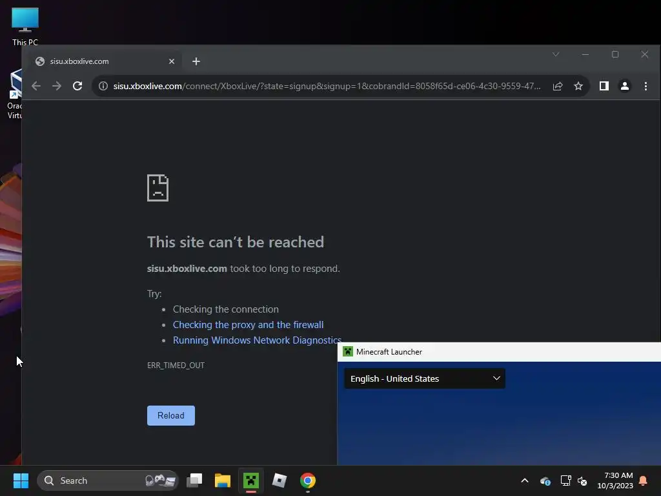Screen dimensions: 661x496
Task: Click the muted volume tray icon
Action: pos(582,480)
